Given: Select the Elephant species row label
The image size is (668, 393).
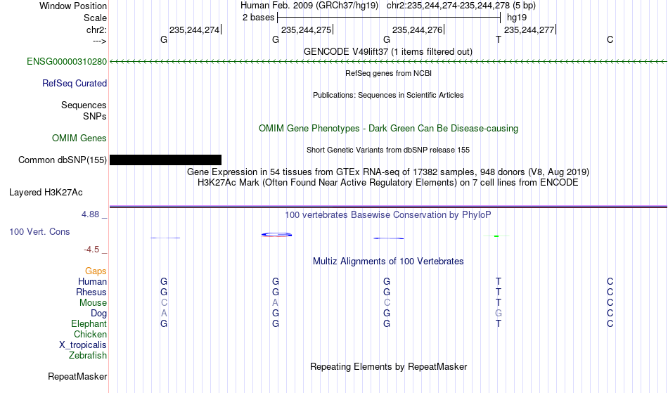Looking at the screenshot, I should click(89, 324).
